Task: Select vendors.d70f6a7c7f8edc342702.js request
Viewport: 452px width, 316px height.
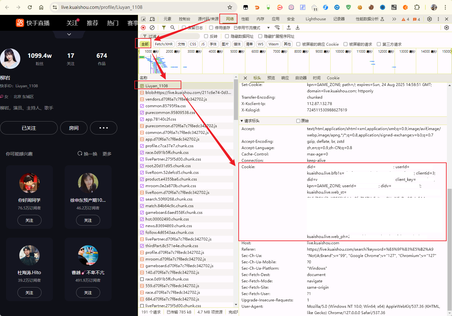Action: click(x=176, y=99)
